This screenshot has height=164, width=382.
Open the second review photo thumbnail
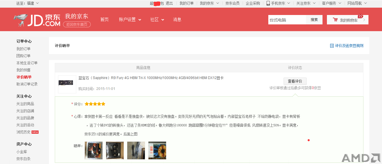coord(115,150)
